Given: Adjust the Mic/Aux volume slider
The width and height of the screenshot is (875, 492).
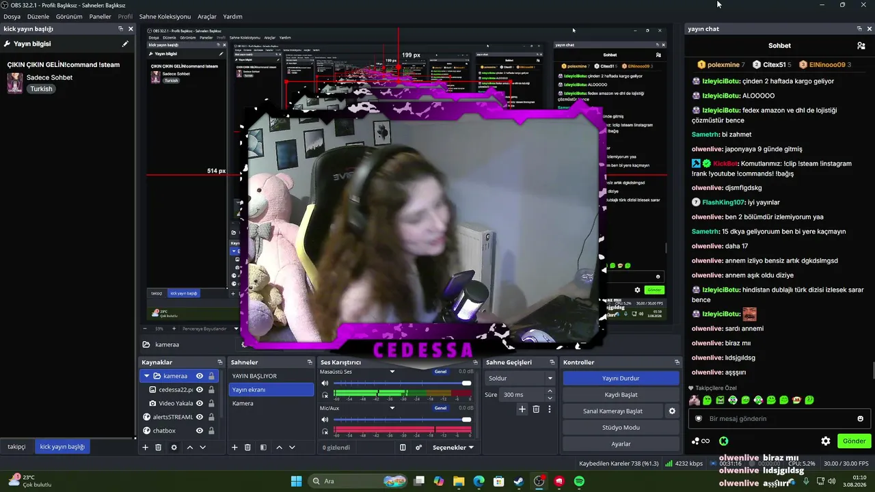Looking at the screenshot, I should click(402, 420).
